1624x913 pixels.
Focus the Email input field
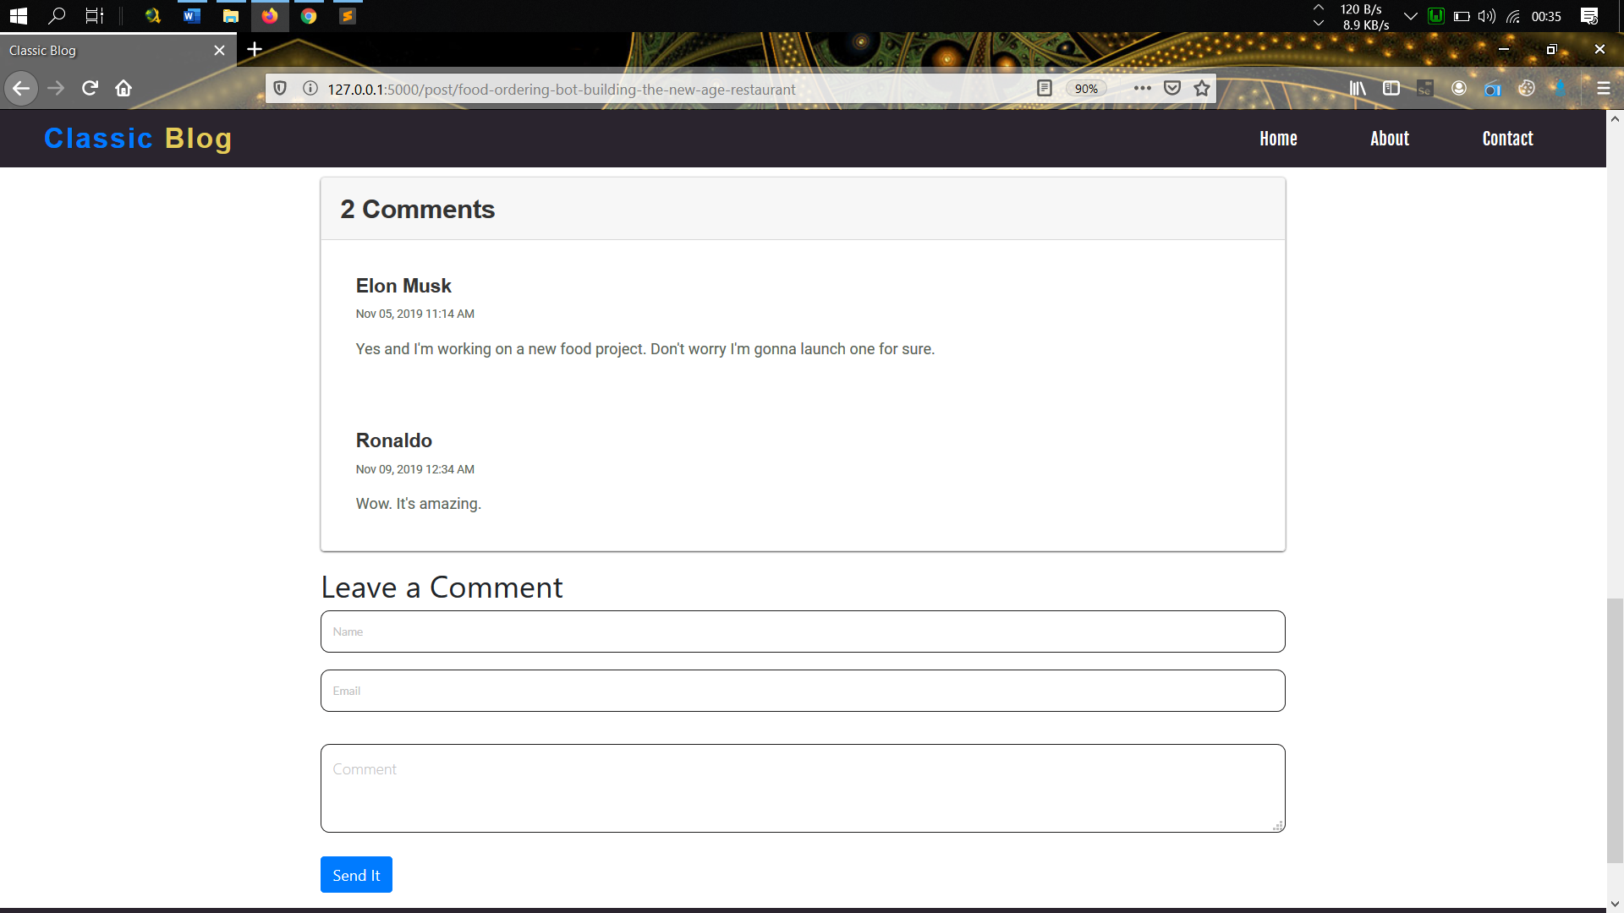(803, 691)
